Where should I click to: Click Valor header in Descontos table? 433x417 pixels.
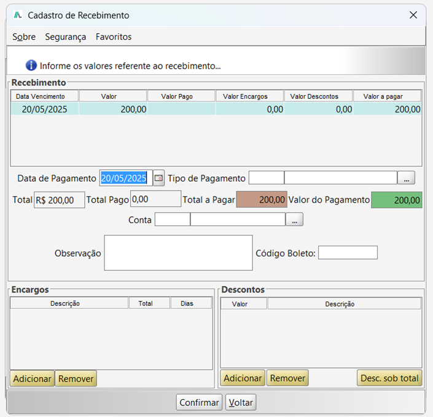point(244,303)
